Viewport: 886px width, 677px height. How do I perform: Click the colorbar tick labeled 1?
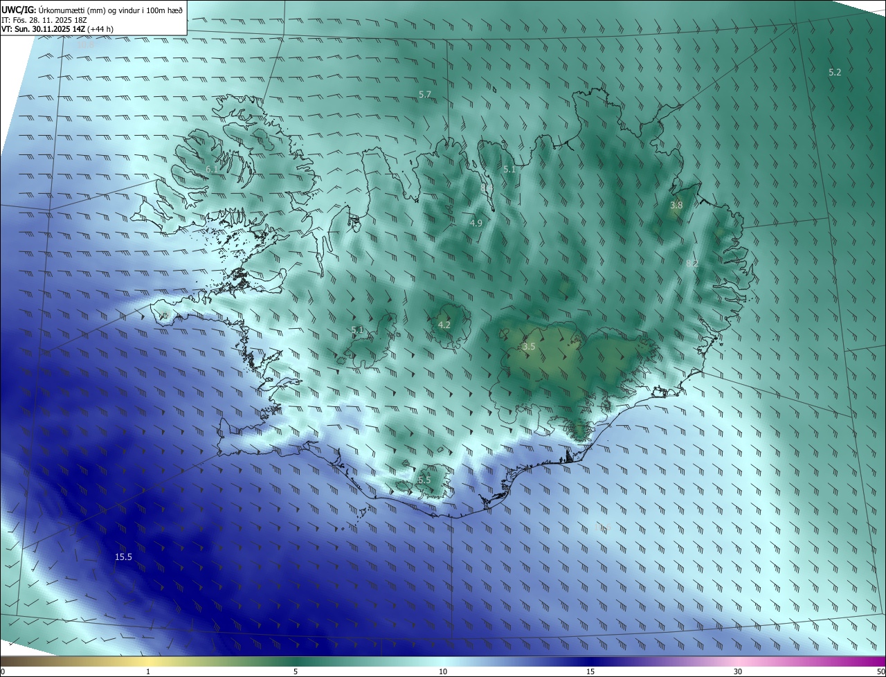pos(148,671)
